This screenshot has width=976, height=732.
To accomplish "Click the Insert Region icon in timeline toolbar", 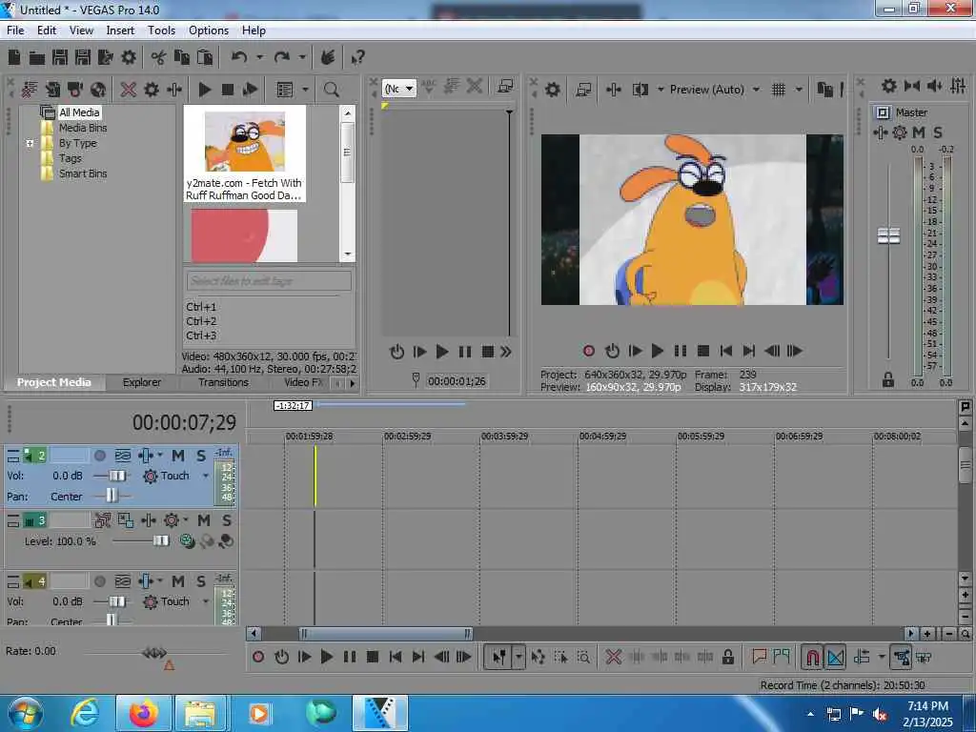I will pos(782,656).
